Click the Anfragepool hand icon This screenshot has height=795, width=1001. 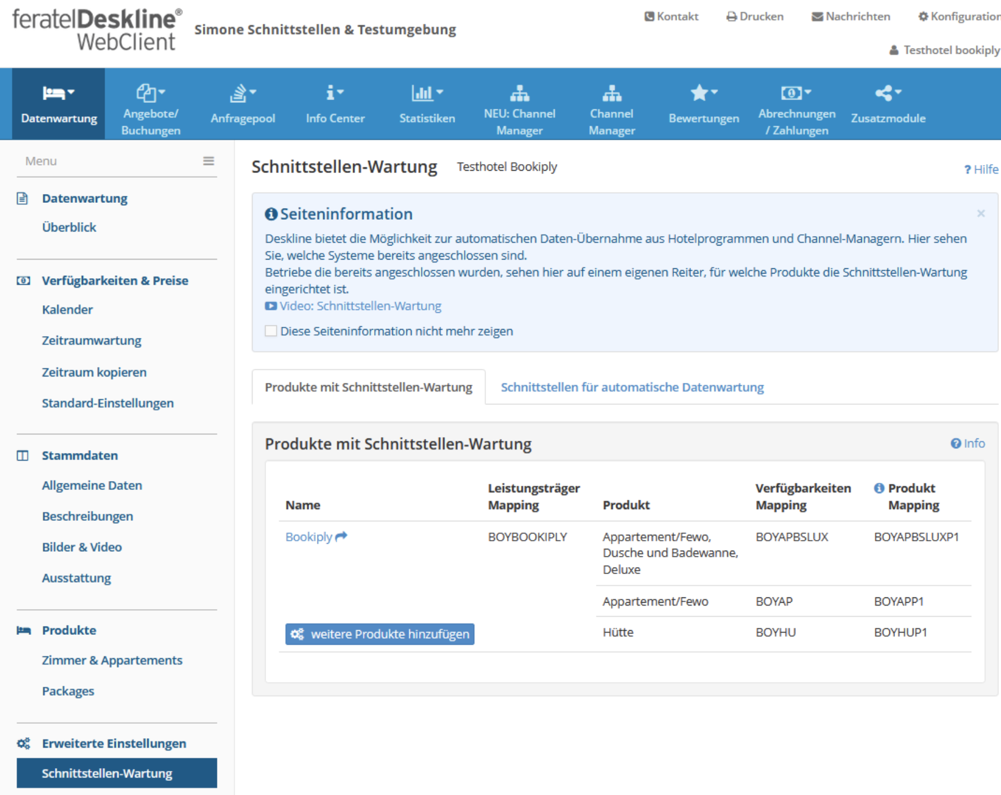238,92
